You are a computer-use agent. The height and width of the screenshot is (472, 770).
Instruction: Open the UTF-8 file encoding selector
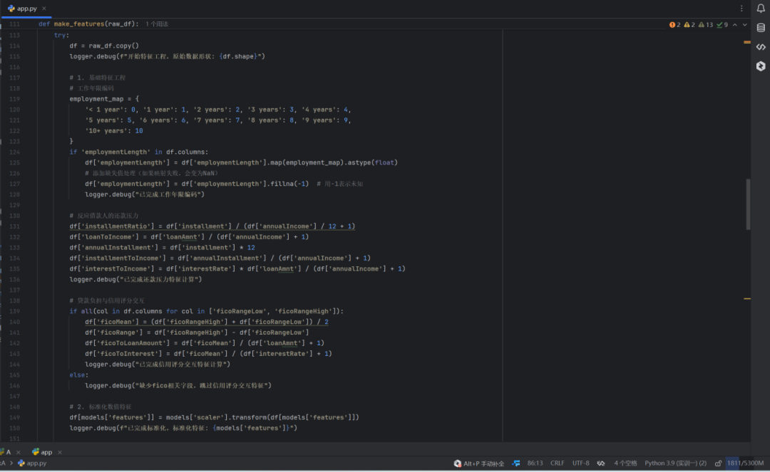coord(580,463)
